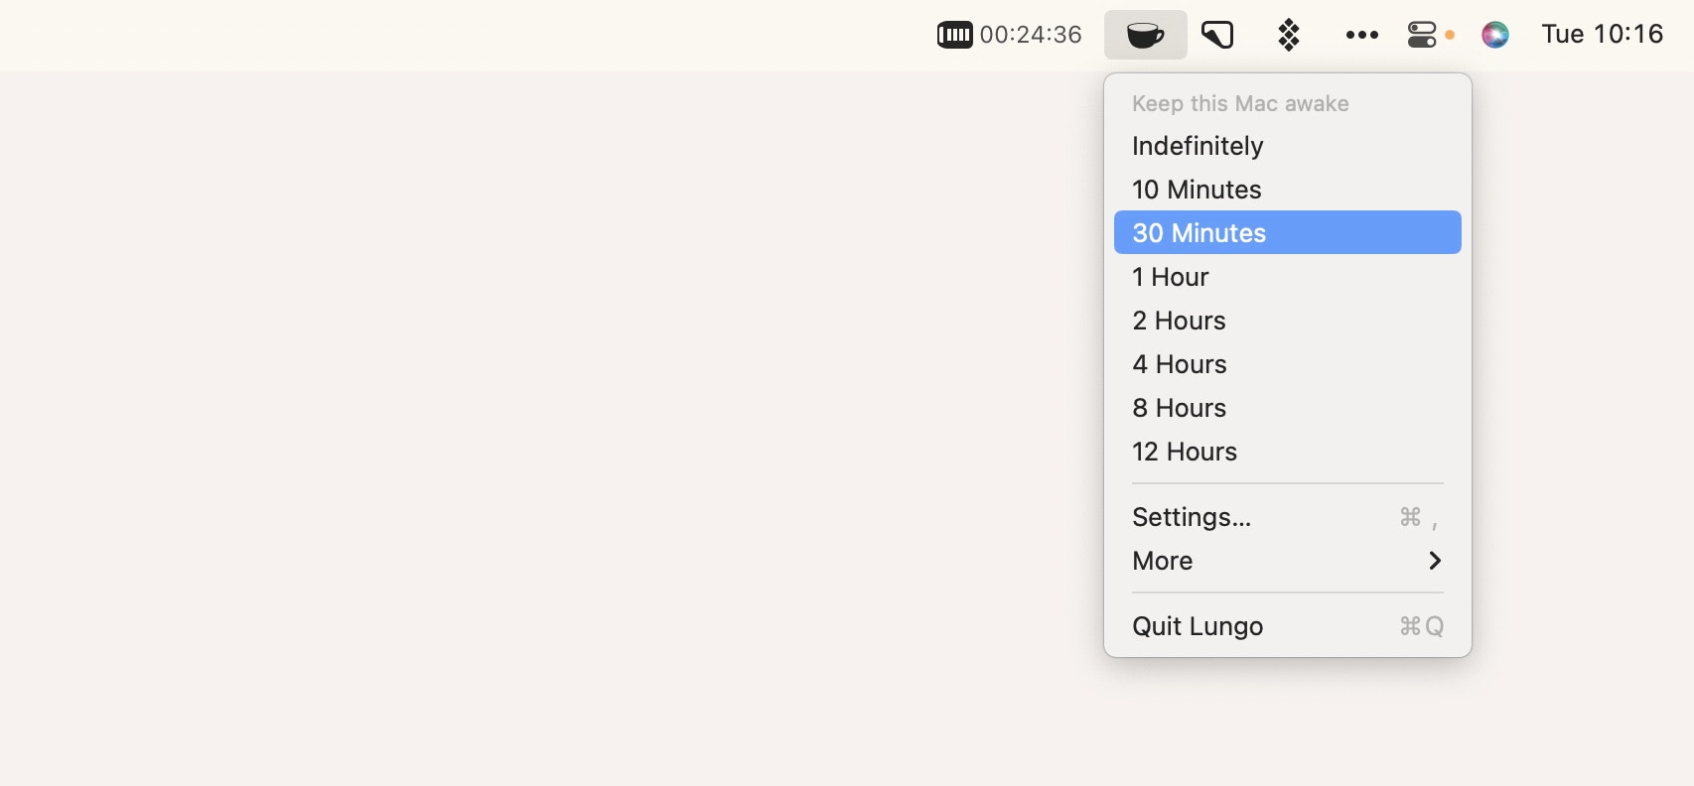Open Lungo Settings...
Viewport: 1694px width, 786px height.
click(1288, 517)
